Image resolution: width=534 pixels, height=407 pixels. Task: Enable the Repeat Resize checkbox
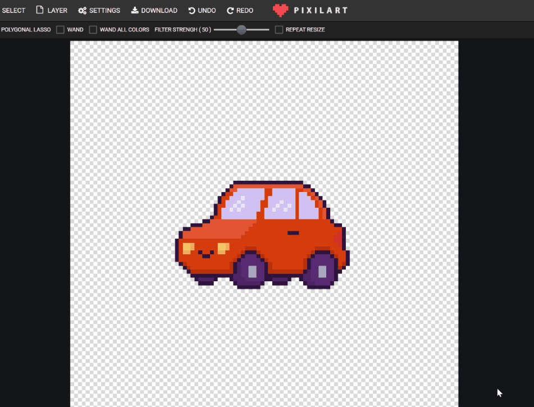[279, 30]
